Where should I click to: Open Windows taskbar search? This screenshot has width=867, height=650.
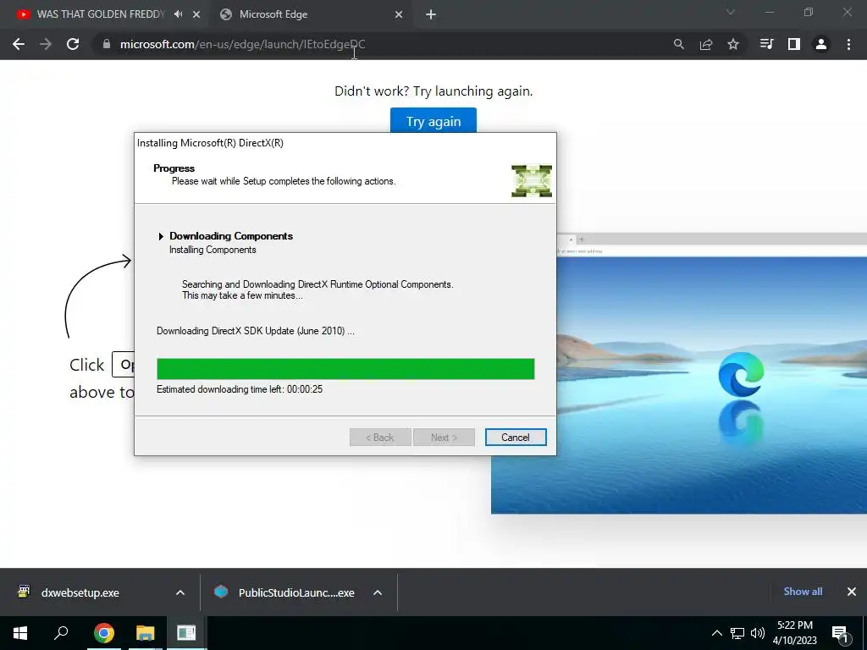coord(61,633)
